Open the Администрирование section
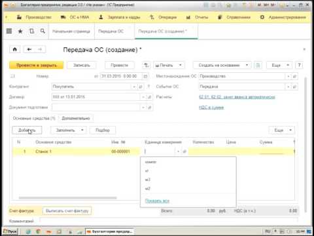Image resolution: width=314 pixels, height=236 pixels. pos(283,17)
